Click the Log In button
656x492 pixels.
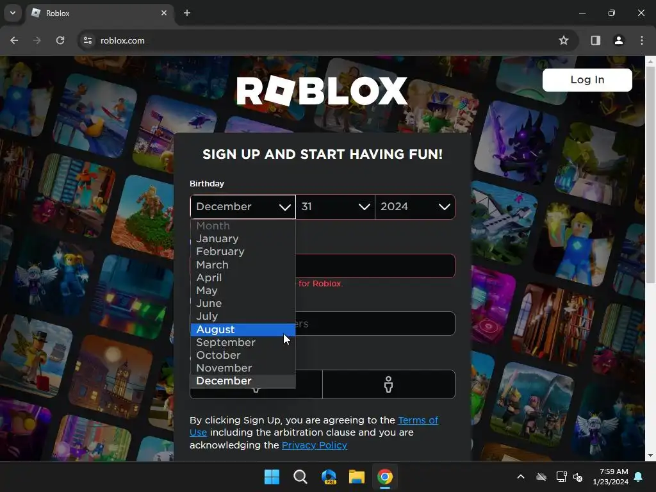pos(587,80)
